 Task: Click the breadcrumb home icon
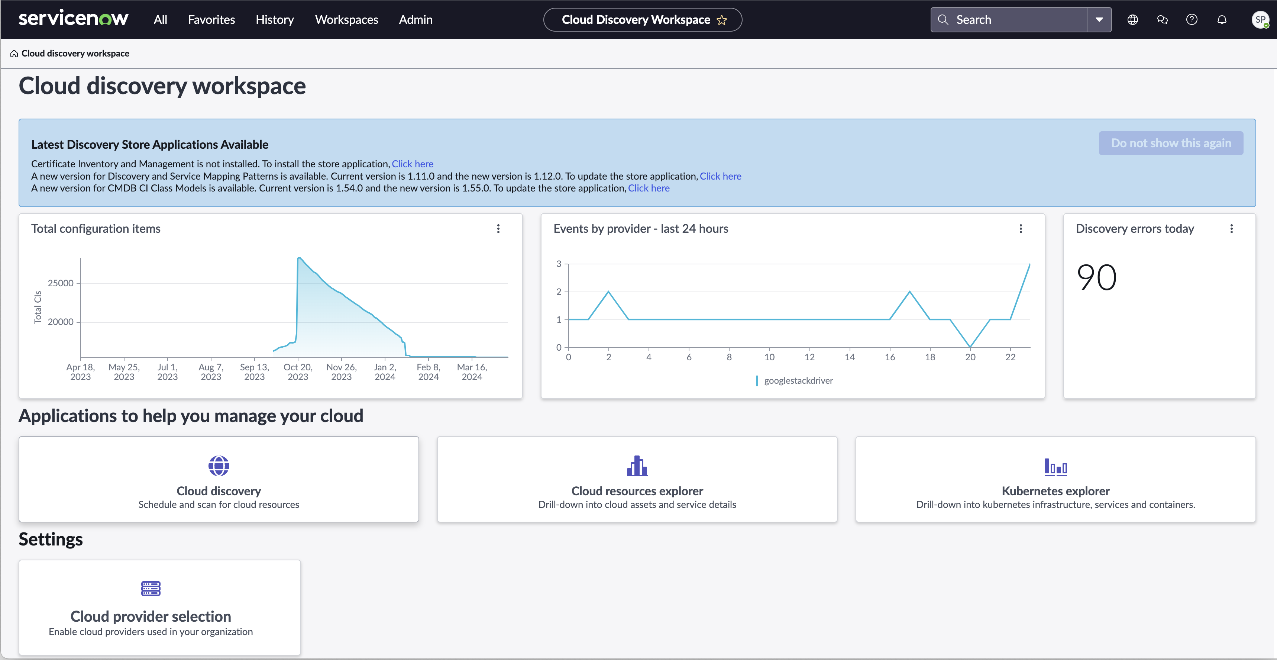(x=14, y=54)
